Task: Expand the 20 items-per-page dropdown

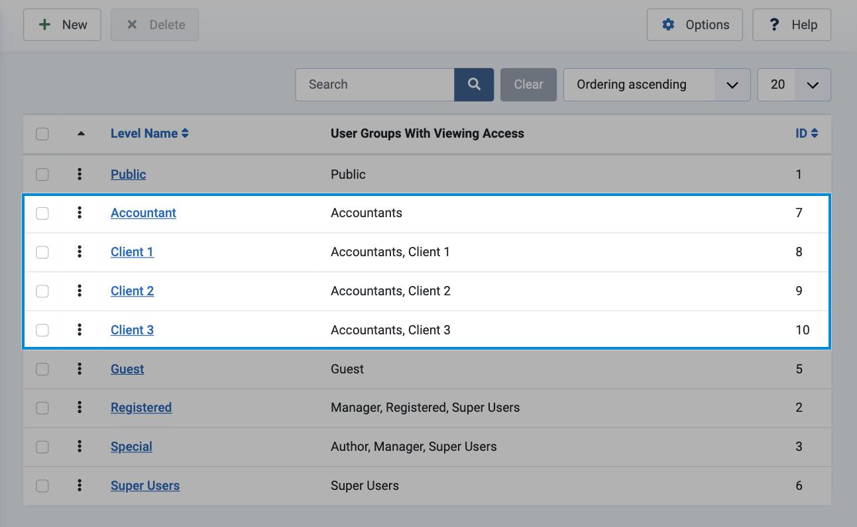Action: point(793,85)
